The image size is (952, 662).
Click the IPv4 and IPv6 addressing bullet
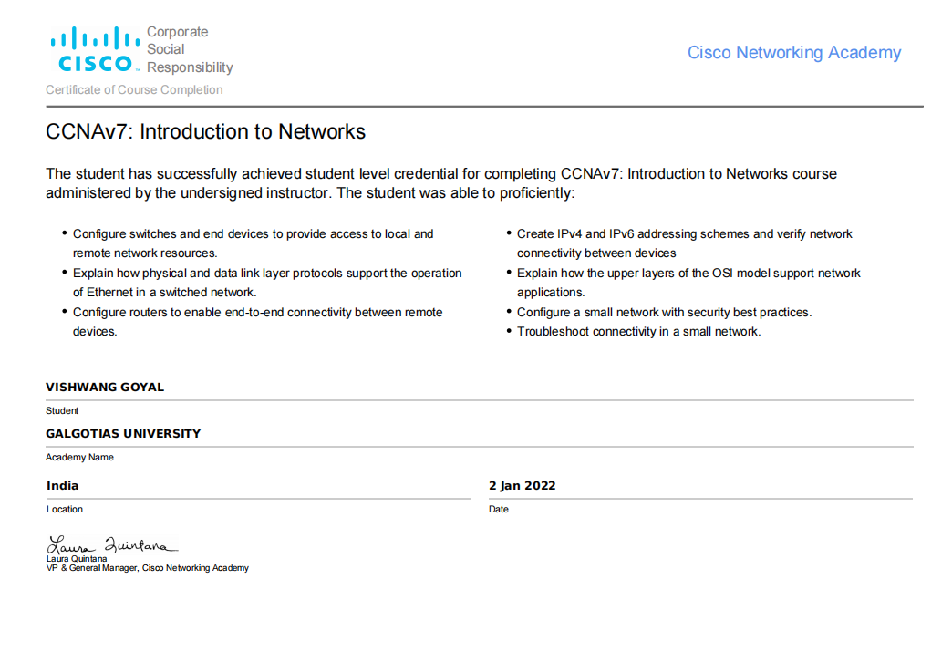[x=684, y=243]
